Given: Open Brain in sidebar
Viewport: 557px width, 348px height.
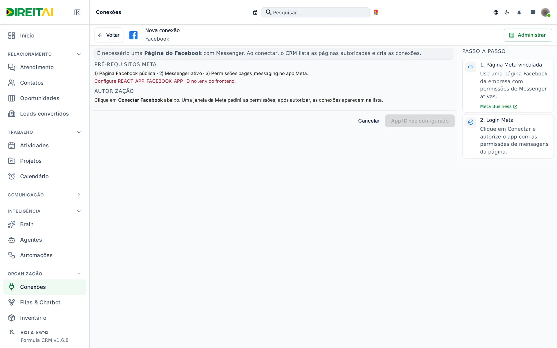Looking at the screenshot, I should click(45, 224).
